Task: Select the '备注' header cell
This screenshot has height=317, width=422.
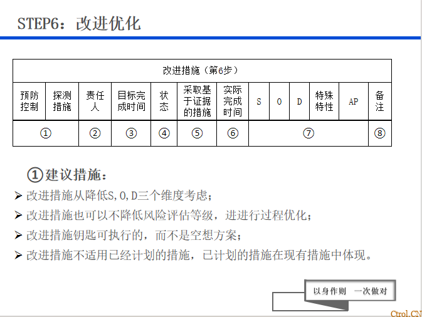Action: (x=380, y=101)
